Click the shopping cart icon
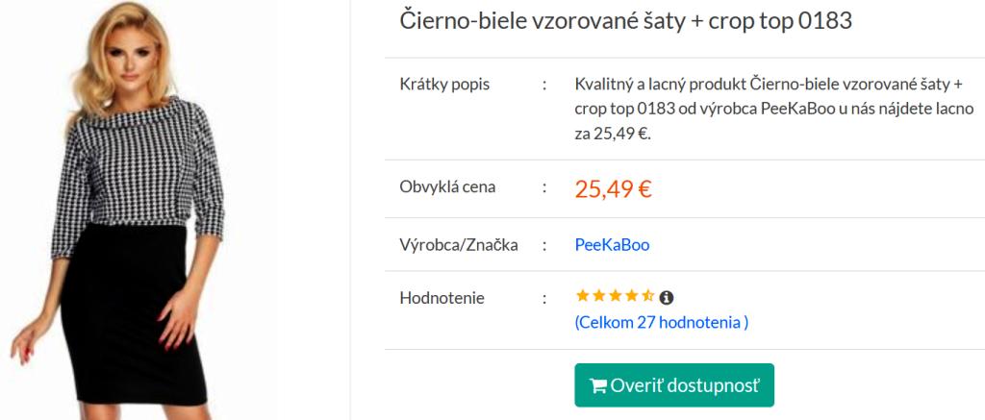The height and width of the screenshot is (420, 985). pos(597,385)
